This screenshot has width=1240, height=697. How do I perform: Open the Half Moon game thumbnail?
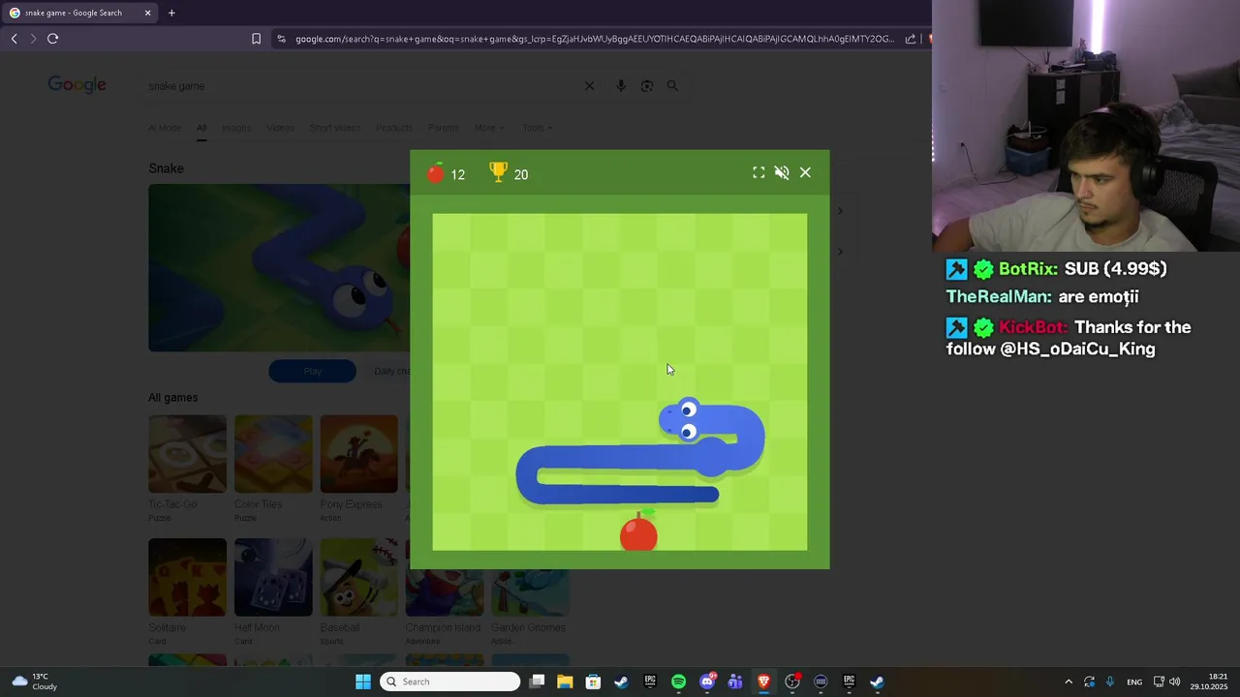pos(273,577)
